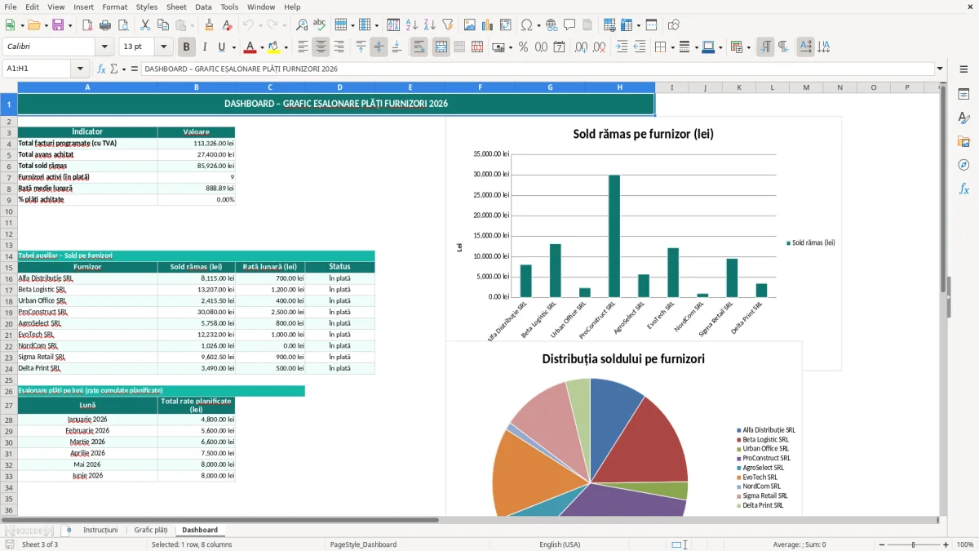Open the Function Wizard fx icon
The image size is (979, 551).
click(102, 69)
